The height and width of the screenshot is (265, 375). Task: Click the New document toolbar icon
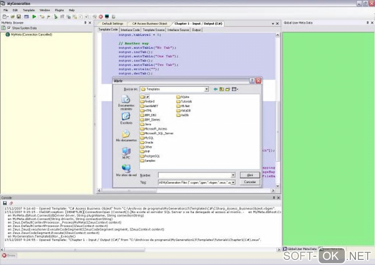4,17
